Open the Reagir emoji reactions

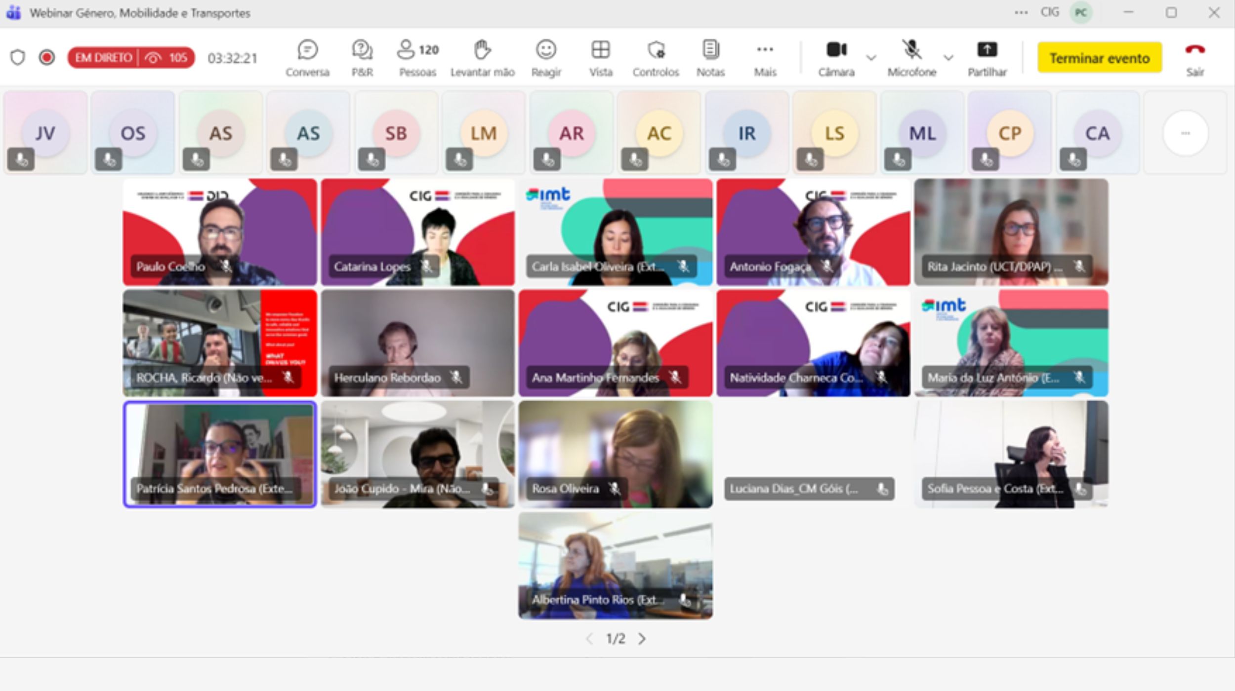pyautogui.click(x=546, y=58)
